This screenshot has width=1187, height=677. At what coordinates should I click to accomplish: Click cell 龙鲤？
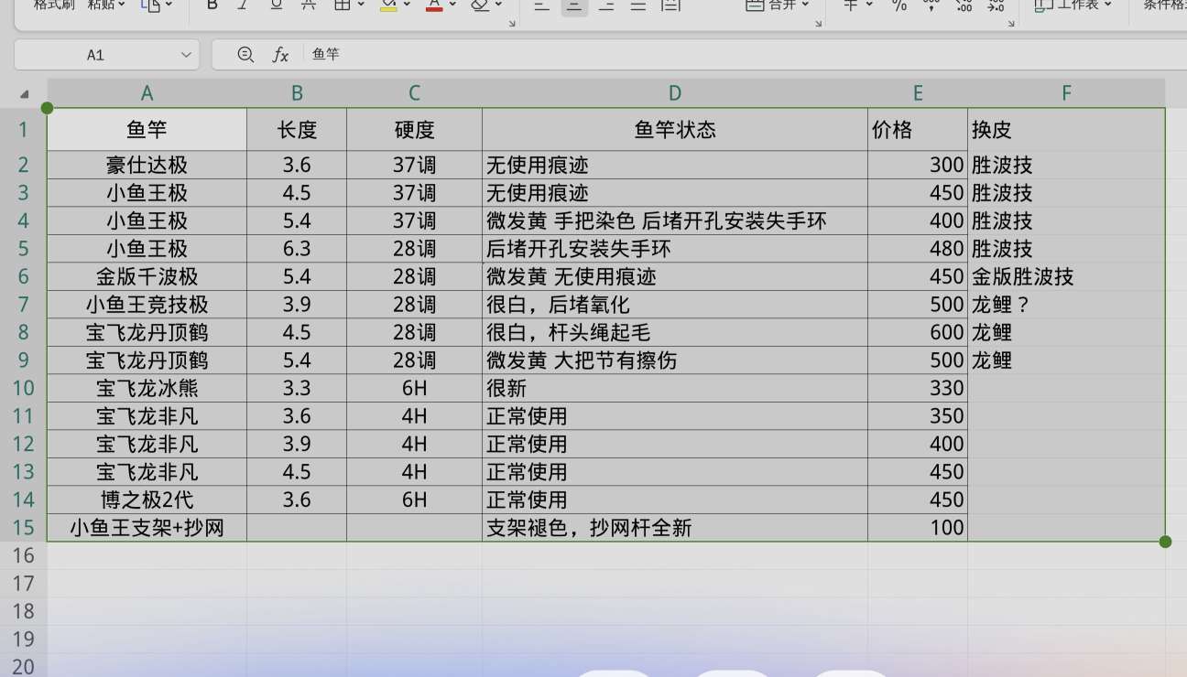pos(1066,305)
